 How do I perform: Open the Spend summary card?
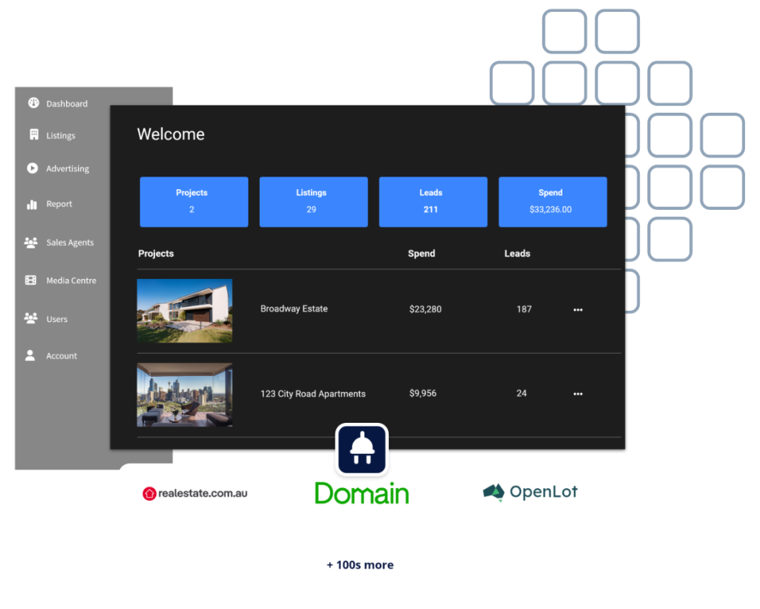pyautogui.click(x=552, y=201)
